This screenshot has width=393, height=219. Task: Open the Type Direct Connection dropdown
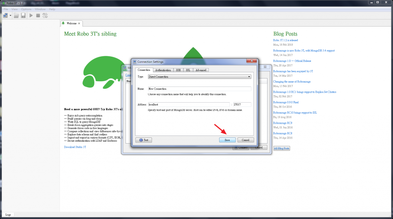200,77
